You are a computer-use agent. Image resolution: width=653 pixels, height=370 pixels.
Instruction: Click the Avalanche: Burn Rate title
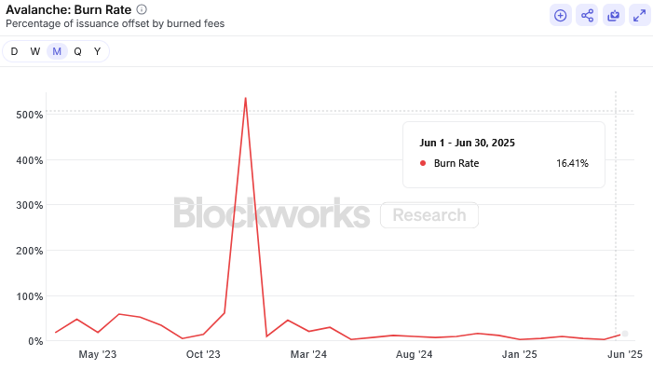[68, 9]
